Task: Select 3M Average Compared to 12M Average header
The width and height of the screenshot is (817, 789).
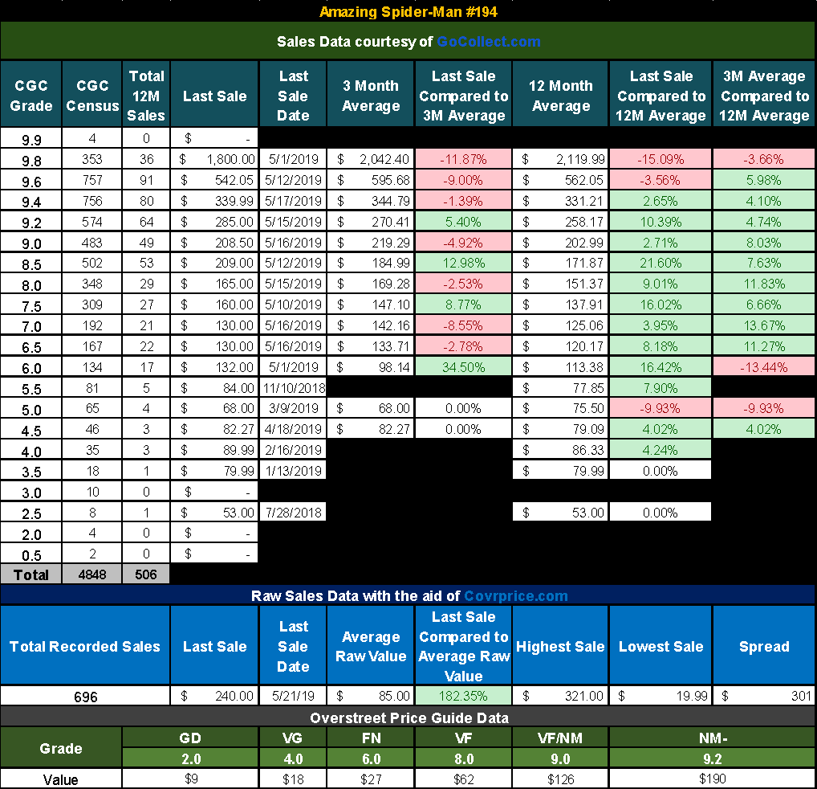Action: (x=764, y=95)
